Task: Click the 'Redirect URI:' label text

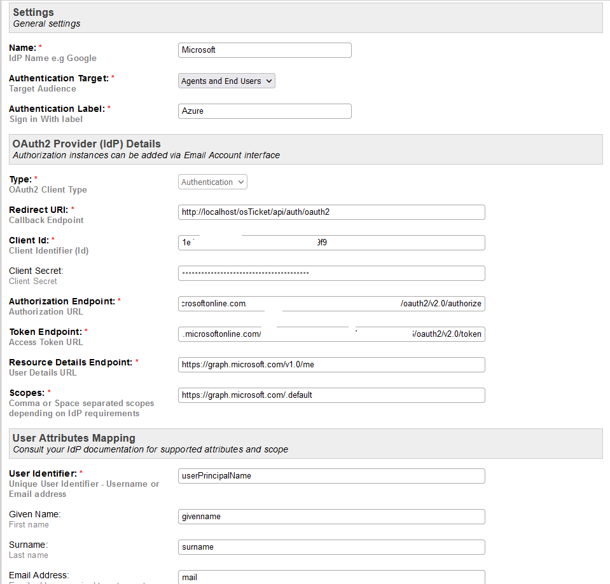Action: pos(38,210)
